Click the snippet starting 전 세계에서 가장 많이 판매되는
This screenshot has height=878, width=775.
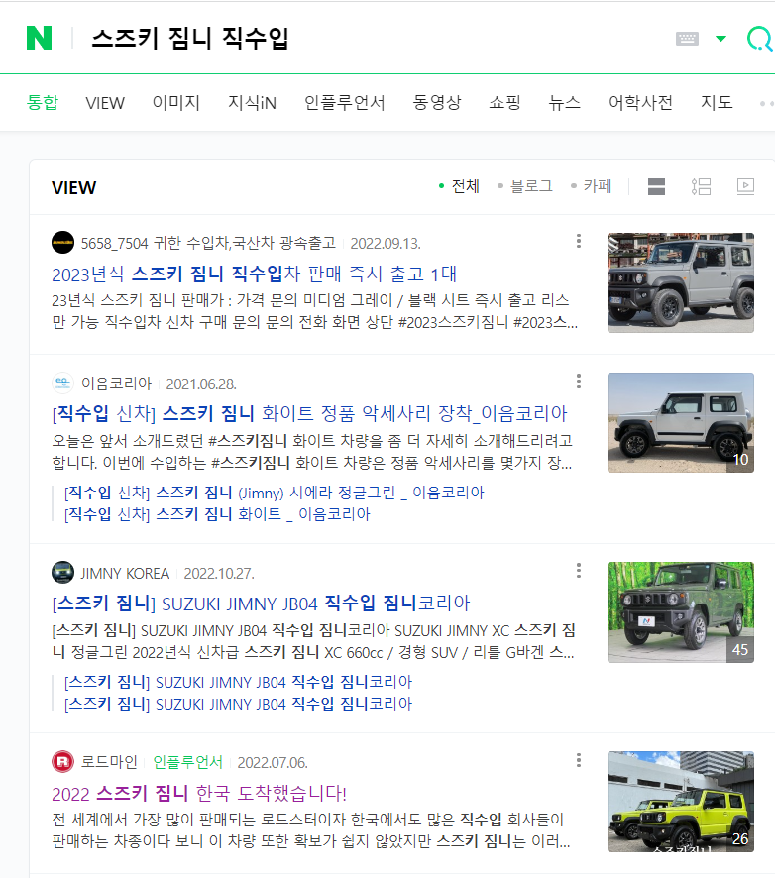pyautogui.click(x=311, y=830)
